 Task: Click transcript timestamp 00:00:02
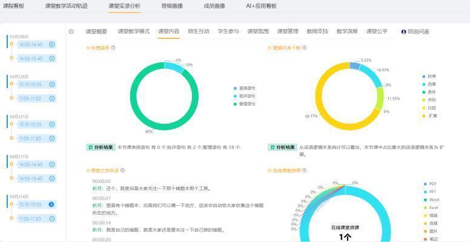coord(102,182)
